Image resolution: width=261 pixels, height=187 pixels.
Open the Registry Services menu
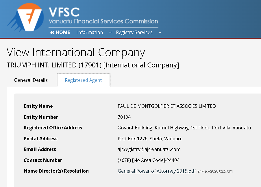pyautogui.click(x=134, y=32)
